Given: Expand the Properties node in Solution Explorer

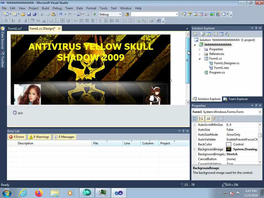Looking at the screenshot, I should pyautogui.click(x=200, y=49).
